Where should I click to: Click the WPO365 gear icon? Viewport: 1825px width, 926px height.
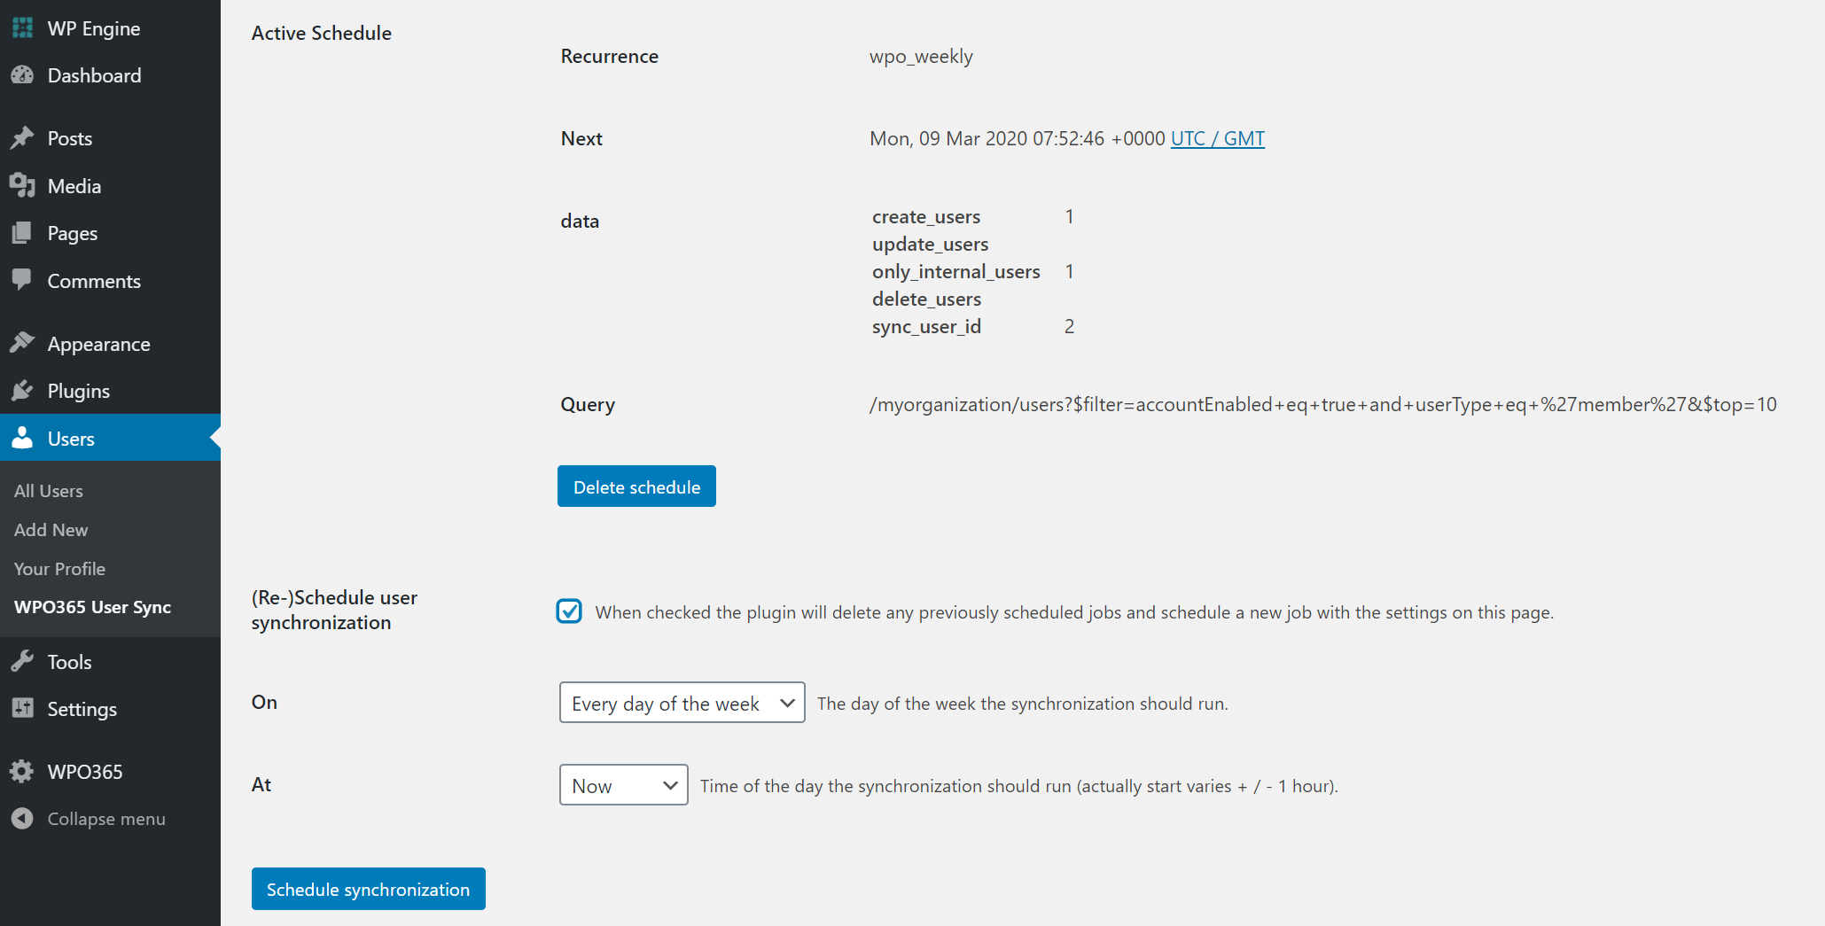point(22,772)
